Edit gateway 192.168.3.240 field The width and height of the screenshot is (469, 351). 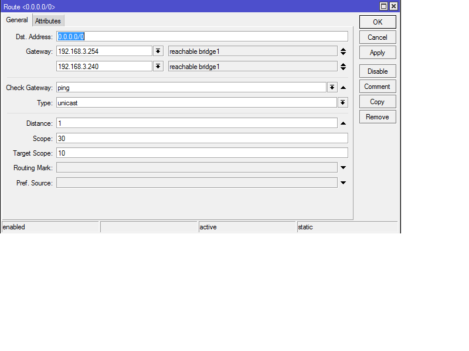coord(104,66)
